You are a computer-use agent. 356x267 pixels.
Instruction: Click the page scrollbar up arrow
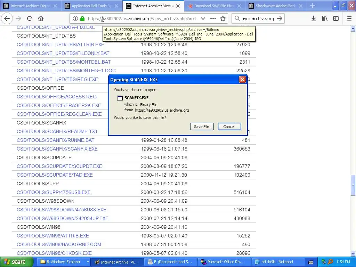coord(353,29)
